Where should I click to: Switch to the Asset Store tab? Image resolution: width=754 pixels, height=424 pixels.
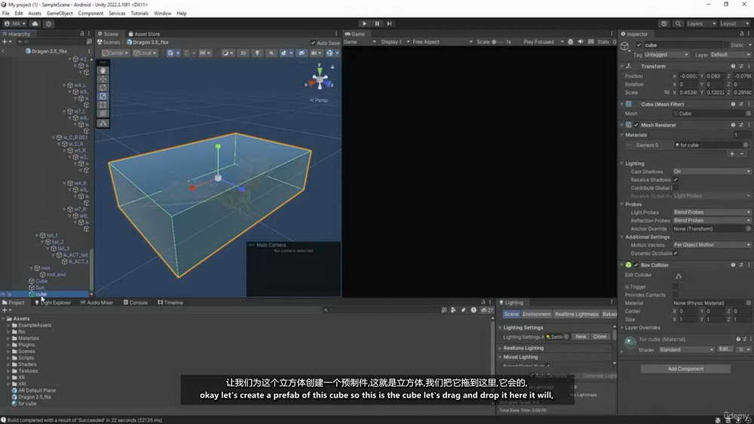click(x=144, y=34)
